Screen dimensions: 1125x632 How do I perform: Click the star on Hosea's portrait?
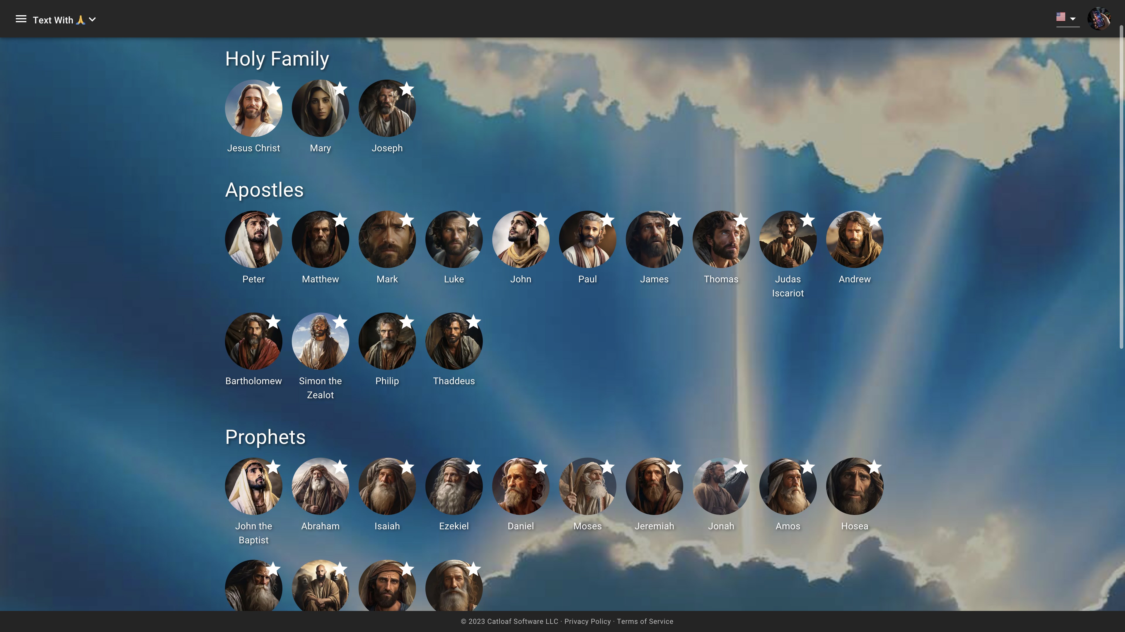[874, 467]
